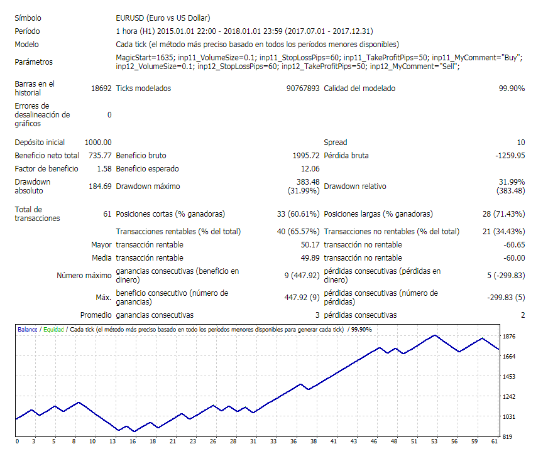Click the green 'Equidad' legend label
548x449 pixels.
click(53, 329)
